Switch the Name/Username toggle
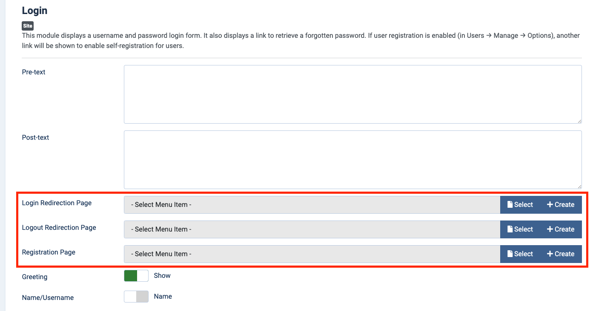593x311 pixels. (136, 297)
